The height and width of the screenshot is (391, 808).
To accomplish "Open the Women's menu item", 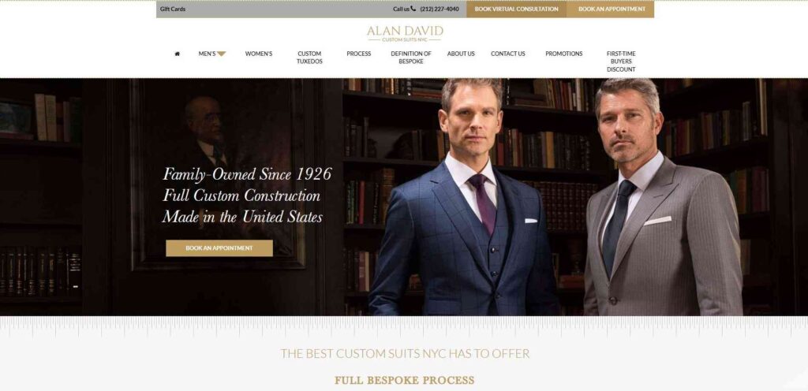I will point(259,54).
